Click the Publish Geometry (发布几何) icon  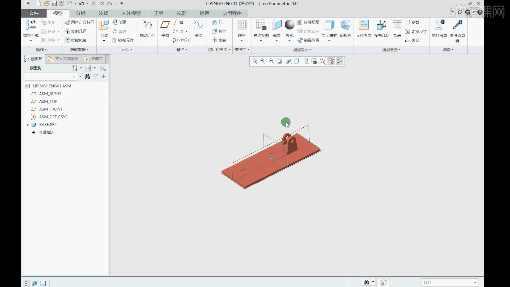click(x=382, y=26)
